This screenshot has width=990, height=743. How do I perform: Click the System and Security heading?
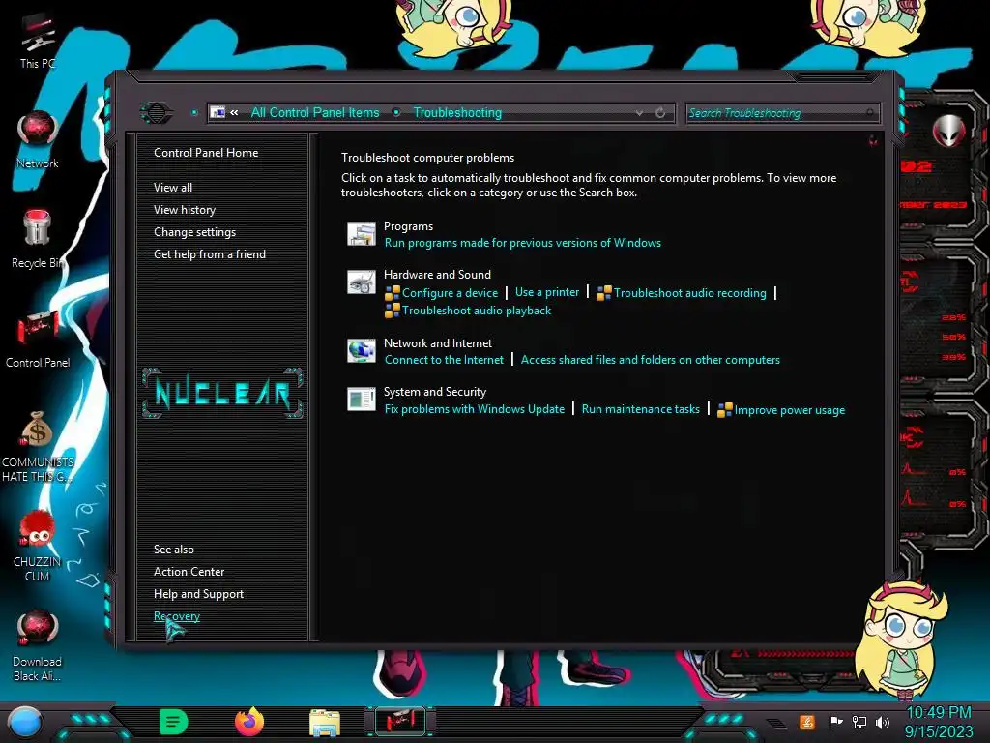tap(435, 392)
